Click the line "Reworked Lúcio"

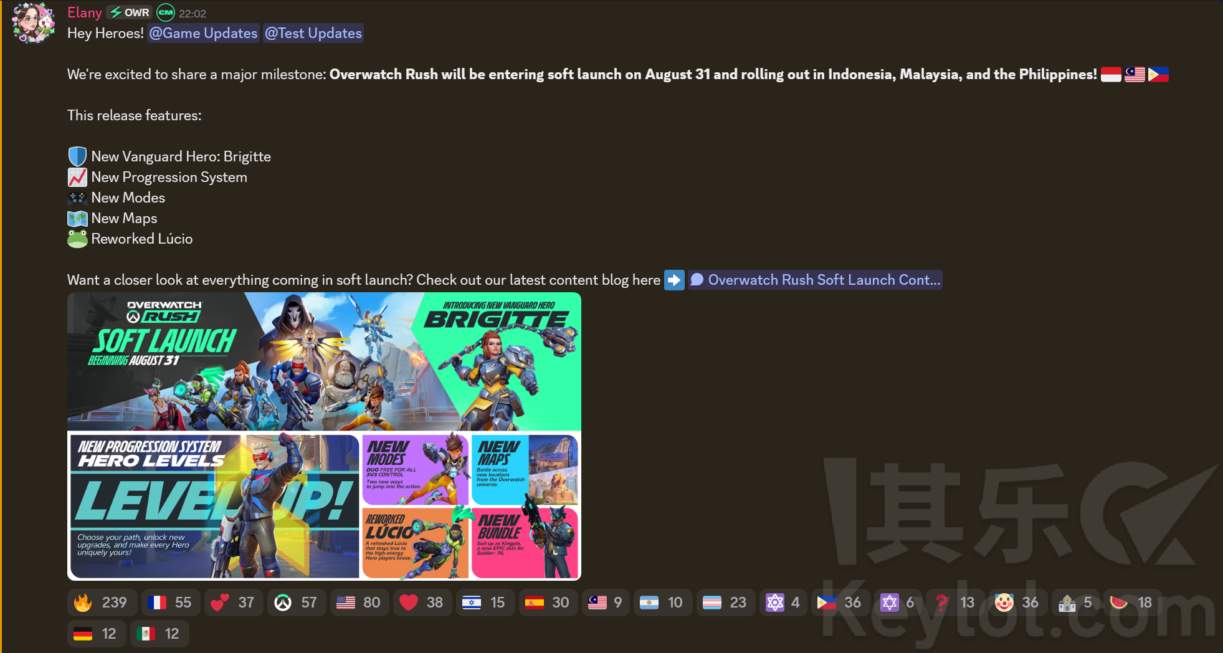click(x=141, y=239)
